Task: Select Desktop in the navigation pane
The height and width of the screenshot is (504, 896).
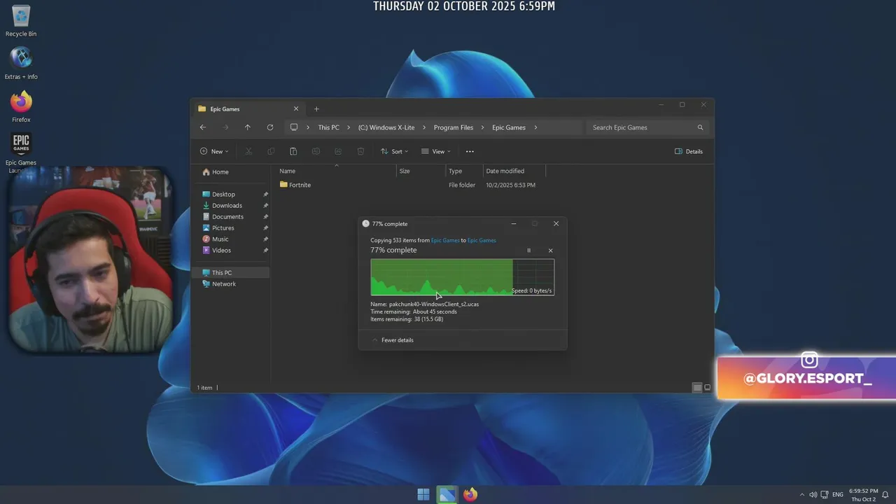Action: [x=223, y=194]
